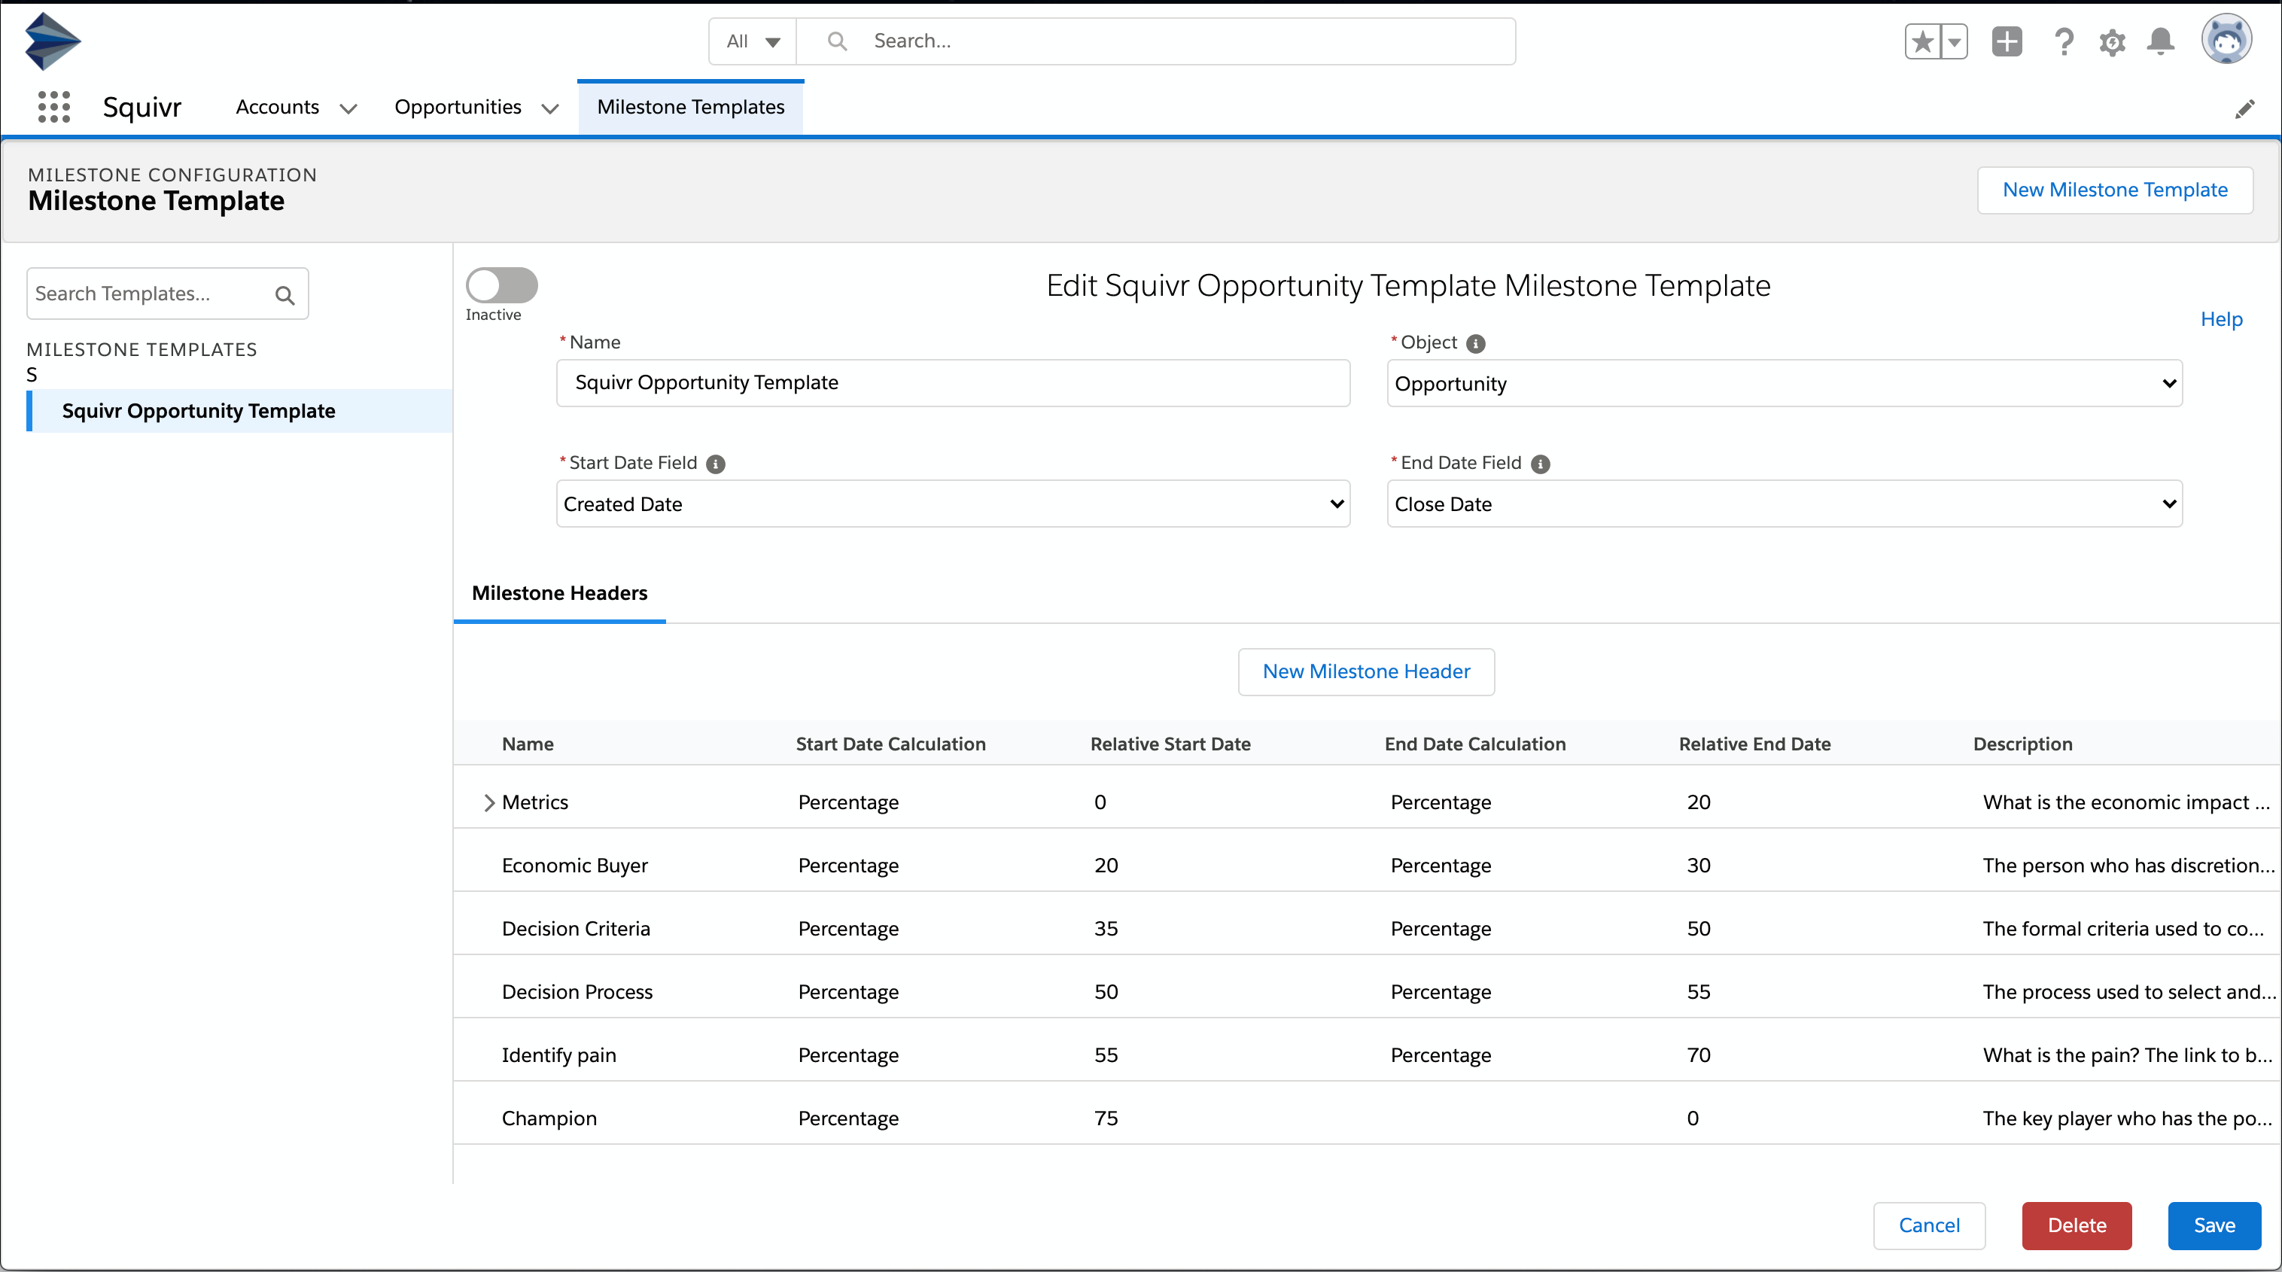Toggle the Inactive template switch
Screen dimensions: 2282x1272
coord(501,285)
